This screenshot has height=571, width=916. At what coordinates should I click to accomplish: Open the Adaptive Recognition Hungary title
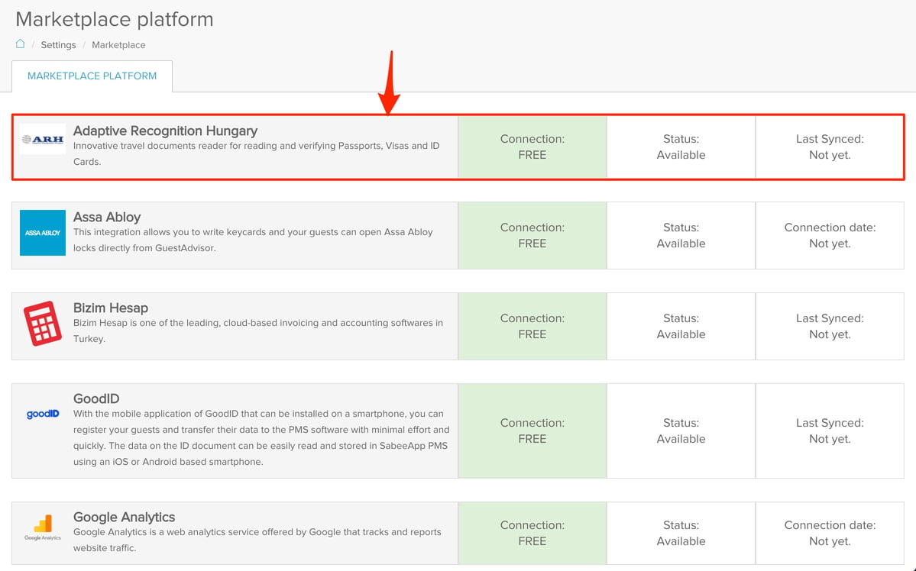[x=165, y=131]
